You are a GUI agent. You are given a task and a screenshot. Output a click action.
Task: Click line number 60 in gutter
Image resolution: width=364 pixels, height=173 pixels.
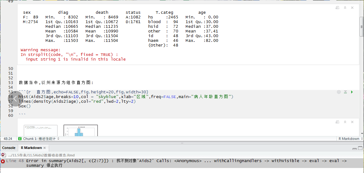click(x=11, y=116)
